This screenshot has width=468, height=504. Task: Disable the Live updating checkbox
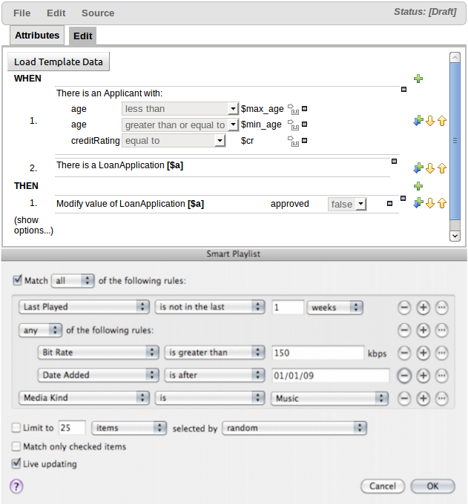(16, 464)
